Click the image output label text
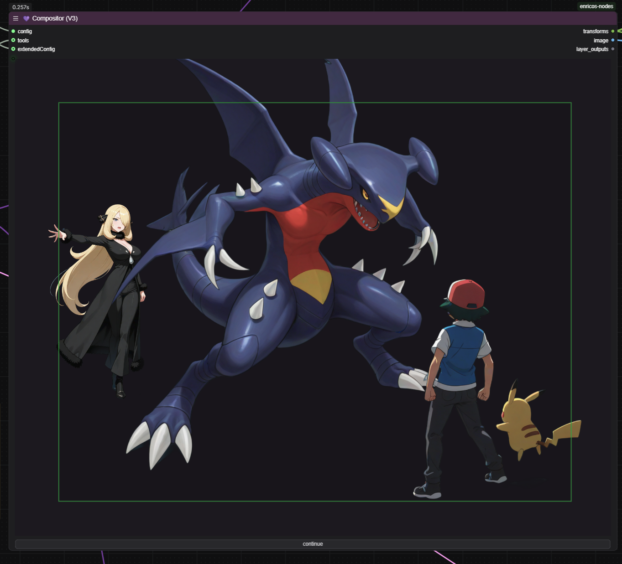 coord(601,41)
